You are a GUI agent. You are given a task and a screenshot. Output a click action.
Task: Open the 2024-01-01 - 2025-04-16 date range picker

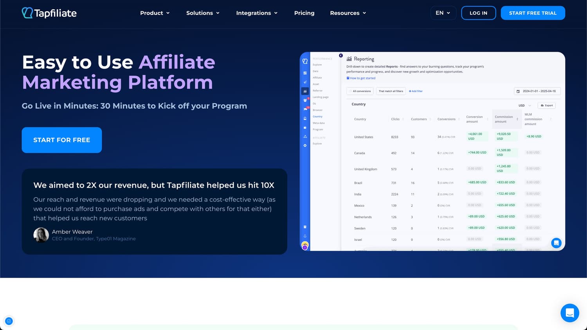(537, 91)
